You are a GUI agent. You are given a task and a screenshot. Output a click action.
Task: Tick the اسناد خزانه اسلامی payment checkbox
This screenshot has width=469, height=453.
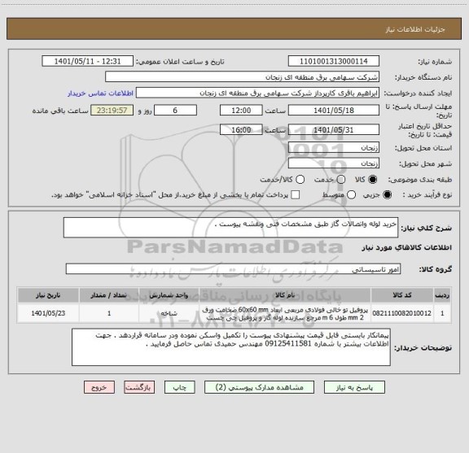[x=296, y=195]
